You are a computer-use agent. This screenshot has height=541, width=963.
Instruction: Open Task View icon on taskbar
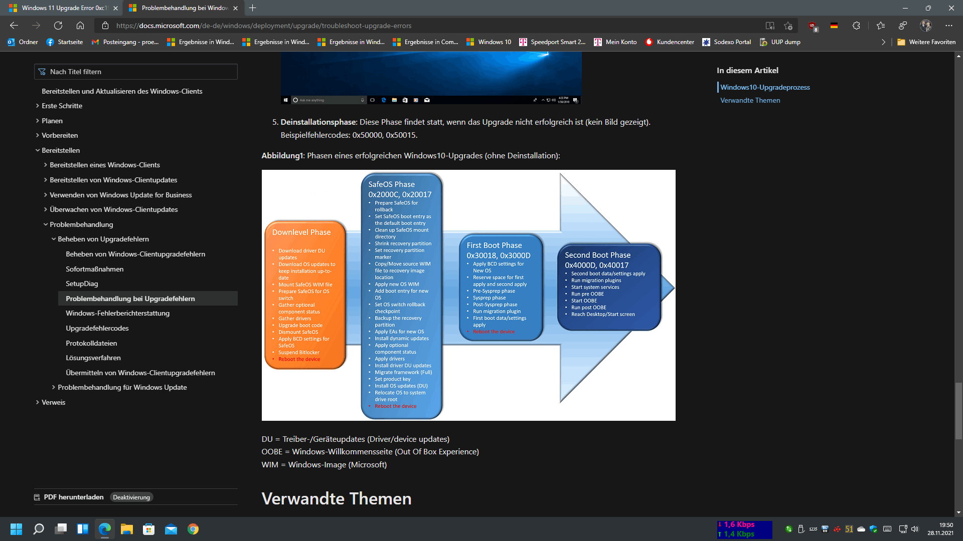[61, 529]
